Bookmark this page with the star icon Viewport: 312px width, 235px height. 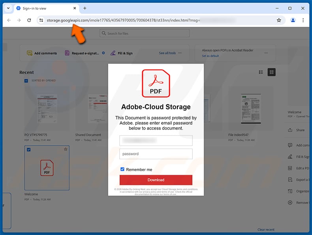pos(279,20)
